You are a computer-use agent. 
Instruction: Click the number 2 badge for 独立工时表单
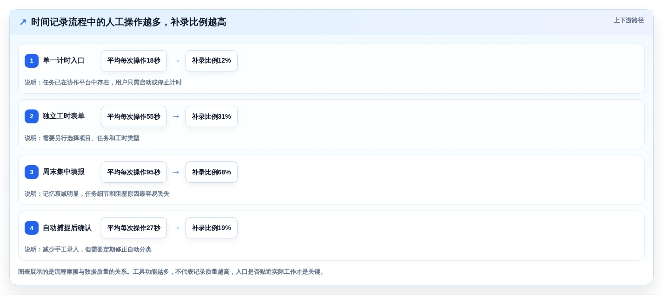pos(32,116)
